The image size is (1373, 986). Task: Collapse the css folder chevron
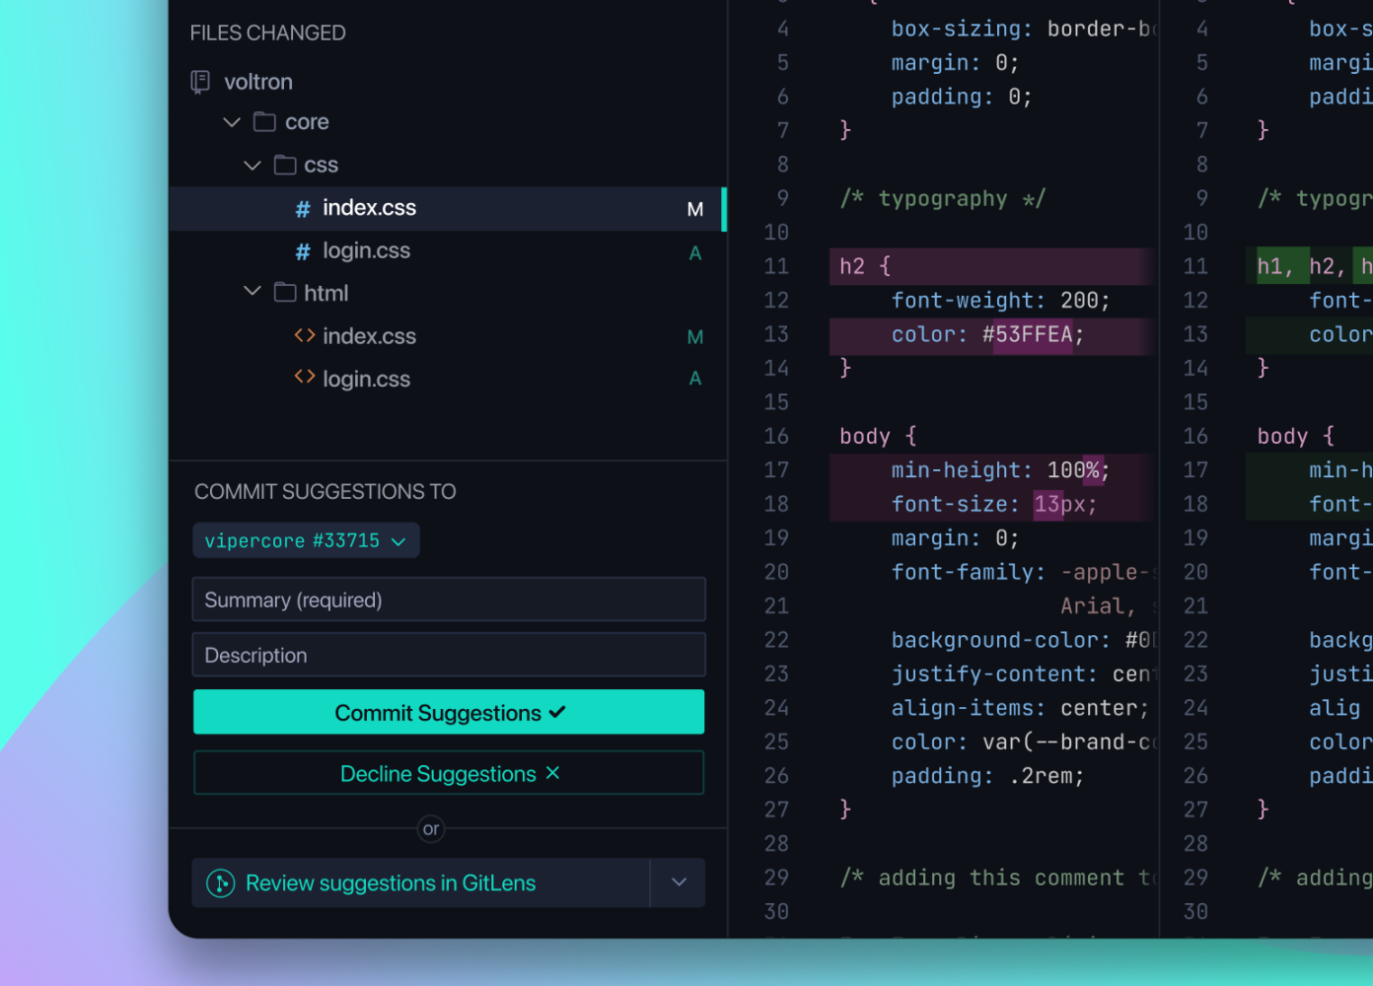(253, 165)
